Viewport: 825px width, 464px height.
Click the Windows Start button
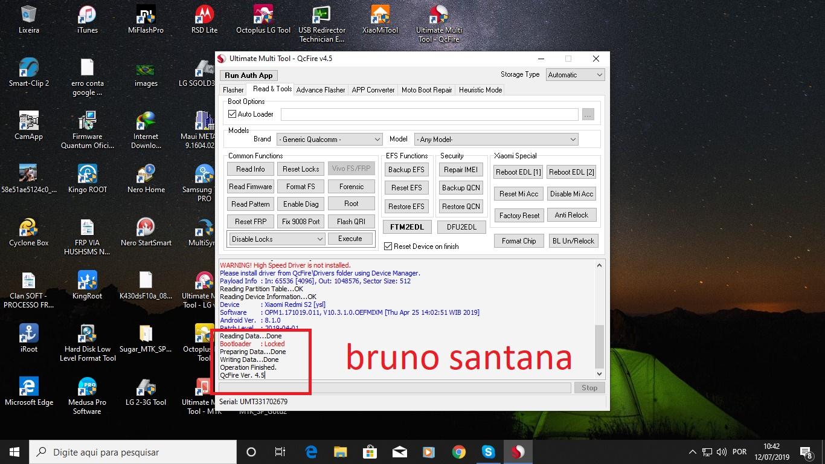point(14,452)
